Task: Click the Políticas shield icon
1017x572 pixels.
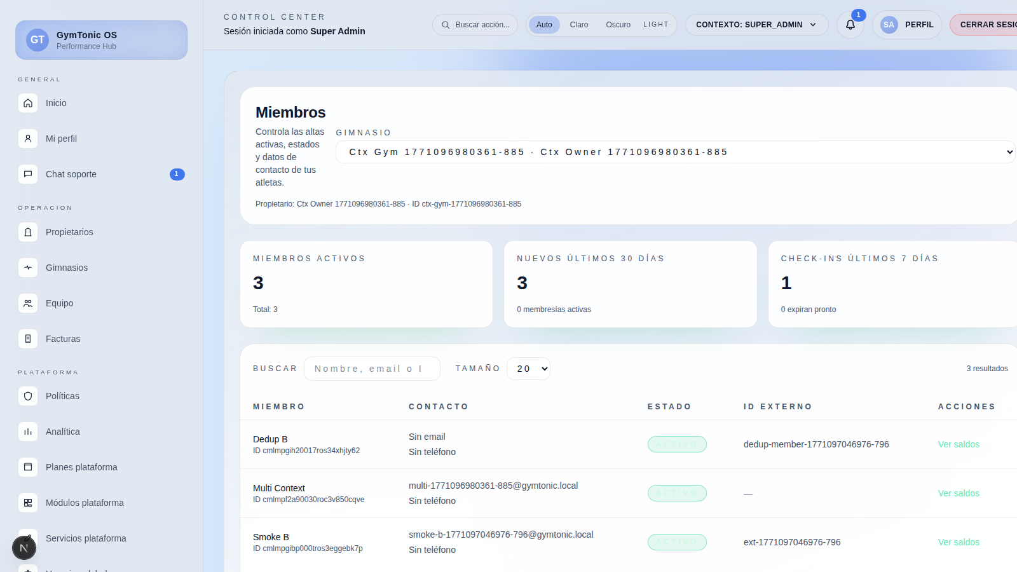Action: point(28,396)
